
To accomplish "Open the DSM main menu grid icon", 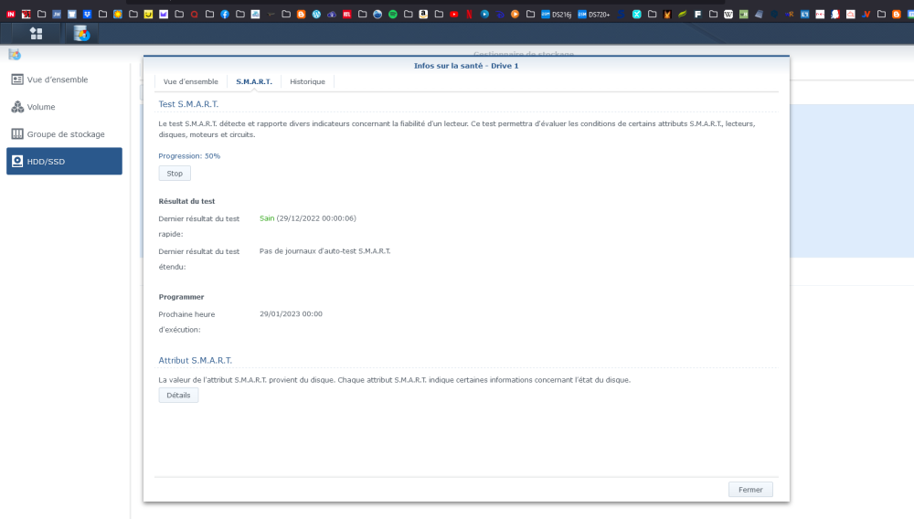I will (x=37, y=34).
